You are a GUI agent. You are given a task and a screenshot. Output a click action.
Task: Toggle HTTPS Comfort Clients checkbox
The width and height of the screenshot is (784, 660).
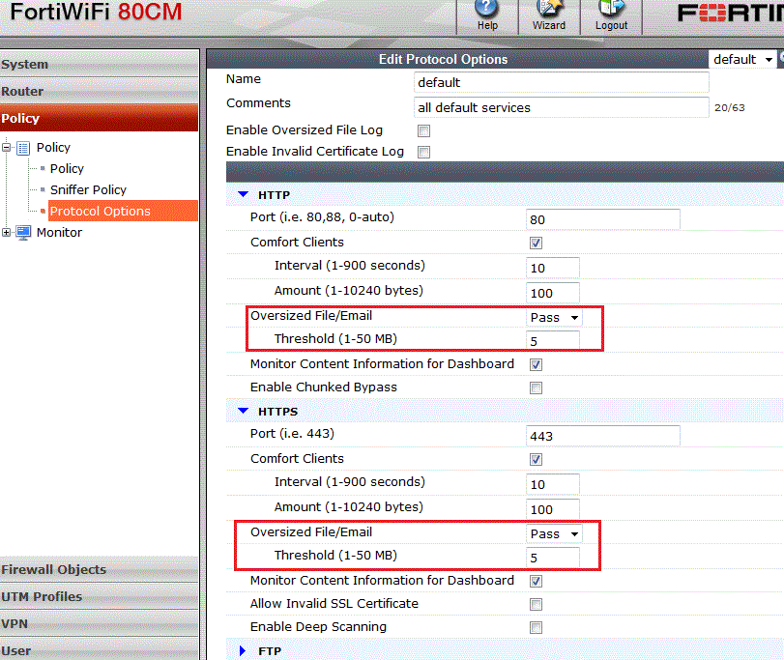click(536, 459)
